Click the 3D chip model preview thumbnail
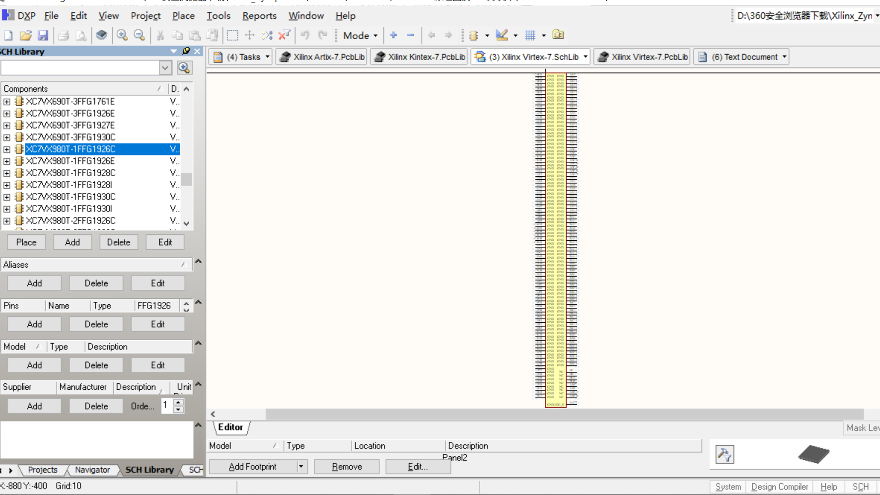The height and width of the screenshot is (495, 880). coord(813,454)
